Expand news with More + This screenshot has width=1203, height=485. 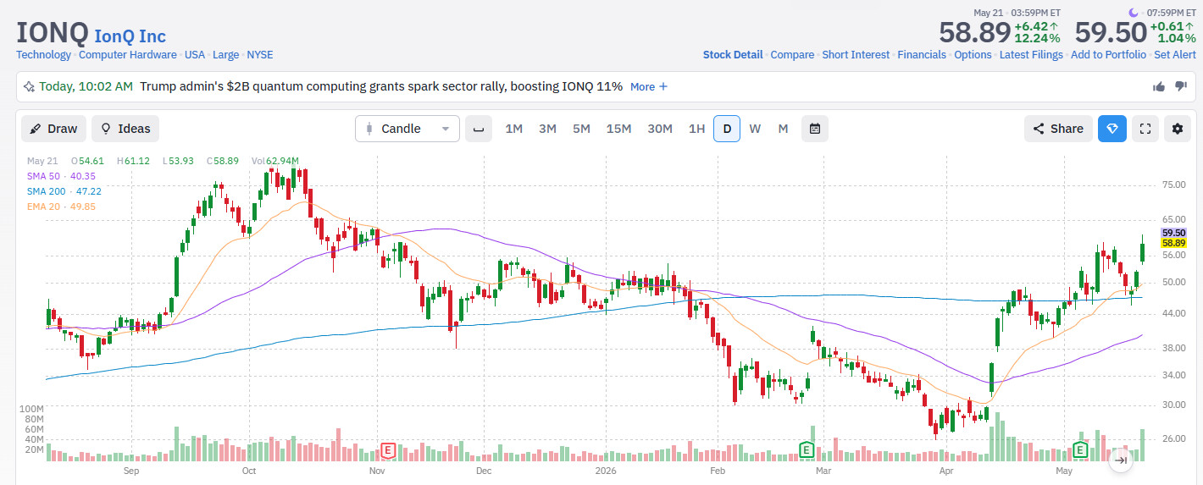click(649, 86)
